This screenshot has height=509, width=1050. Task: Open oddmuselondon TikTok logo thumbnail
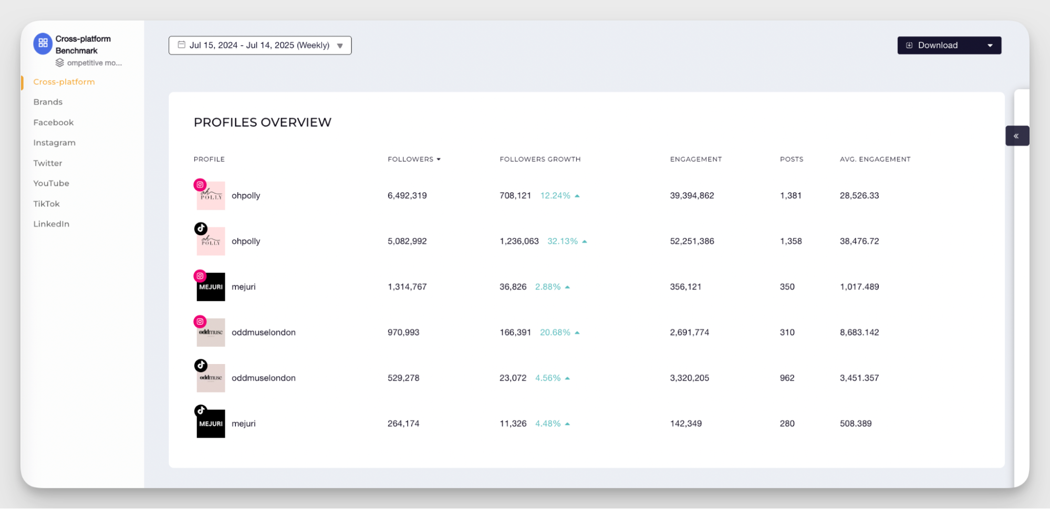[x=211, y=378]
